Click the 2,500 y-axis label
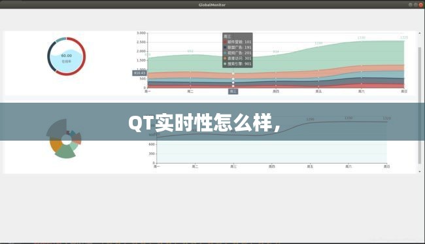This screenshot has width=425, height=244. (x=141, y=42)
